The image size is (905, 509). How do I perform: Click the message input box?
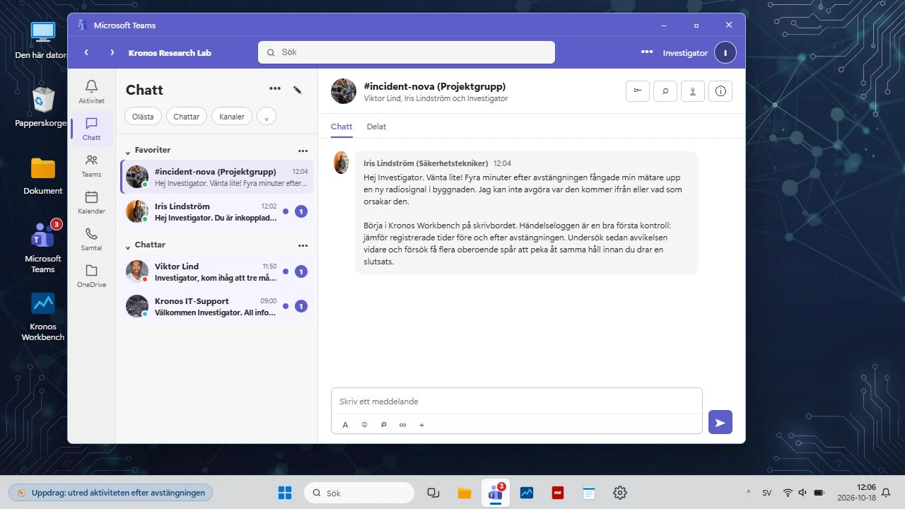click(x=517, y=402)
